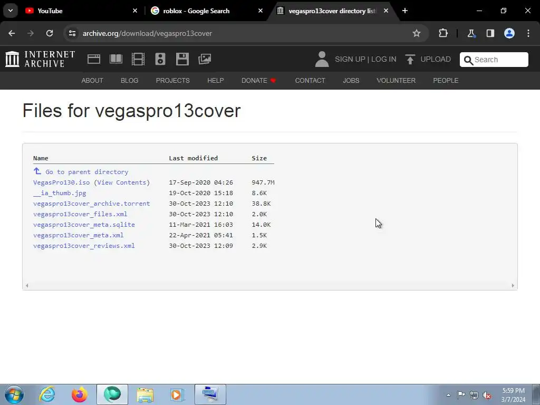Viewport: 540px width, 405px height.
Task: Click the parent directory up-arrow icon
Action: [37, 171]
